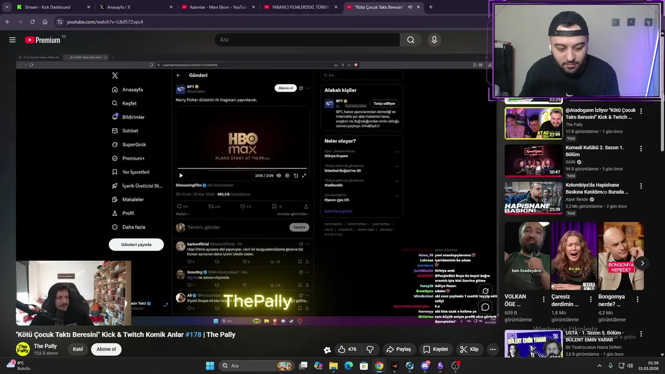Click the YouTube address bar URL

tap(105, 22)
